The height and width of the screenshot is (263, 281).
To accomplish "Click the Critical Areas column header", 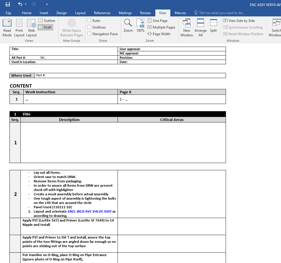I will pyautogui.click(x=172, y=120).
